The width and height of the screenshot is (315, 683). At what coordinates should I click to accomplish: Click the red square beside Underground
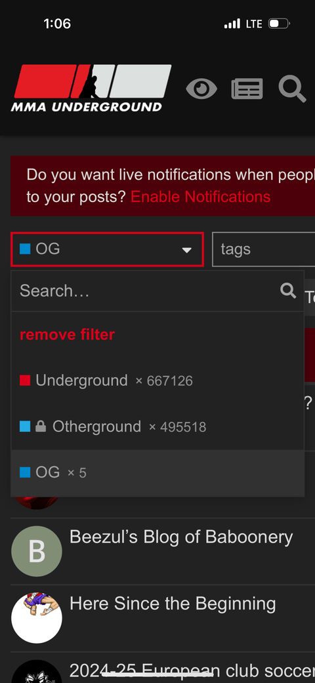pos(25,381)
